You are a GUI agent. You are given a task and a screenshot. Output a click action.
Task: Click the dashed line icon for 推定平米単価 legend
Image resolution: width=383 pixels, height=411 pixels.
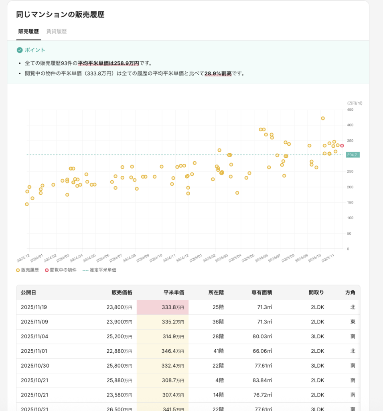pyautogui.click(x=85, y=270)
